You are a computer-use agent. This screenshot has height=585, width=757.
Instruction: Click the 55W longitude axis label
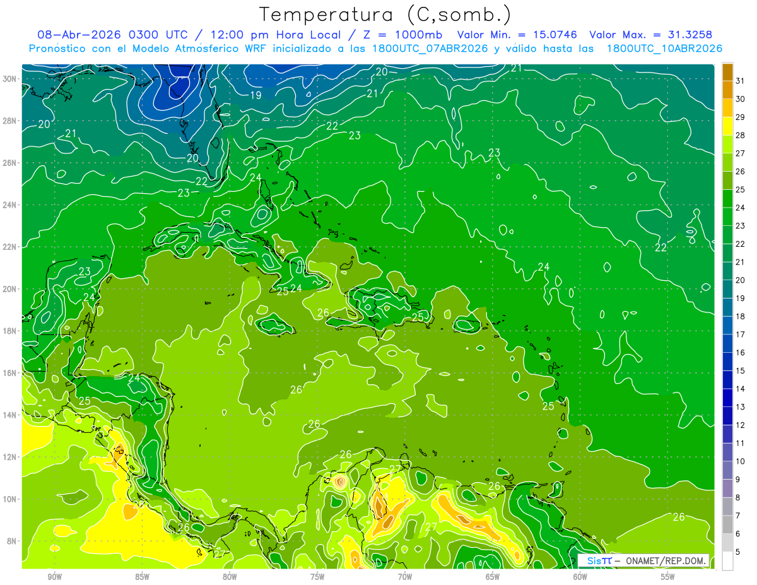pos(667,577)
